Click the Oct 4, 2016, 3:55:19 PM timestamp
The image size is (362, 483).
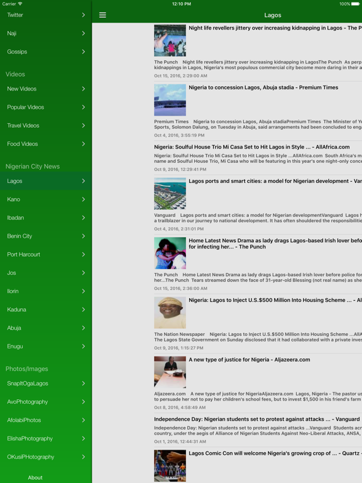pyautogui.click(x=180, y=135)
